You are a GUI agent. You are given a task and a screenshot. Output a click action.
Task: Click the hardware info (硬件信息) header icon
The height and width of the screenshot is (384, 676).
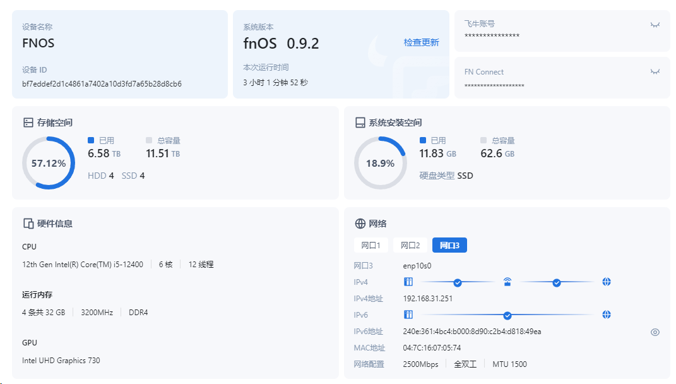(x=28, y=224)
